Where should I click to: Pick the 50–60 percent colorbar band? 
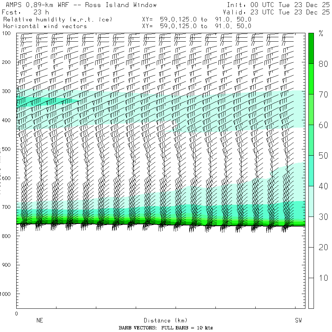[x=311, y=140]
